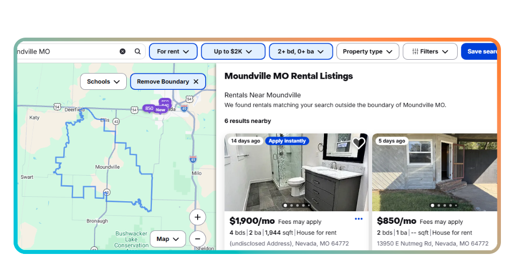Open the bathroom photo of $1,900 listing

tap(296, 172)
